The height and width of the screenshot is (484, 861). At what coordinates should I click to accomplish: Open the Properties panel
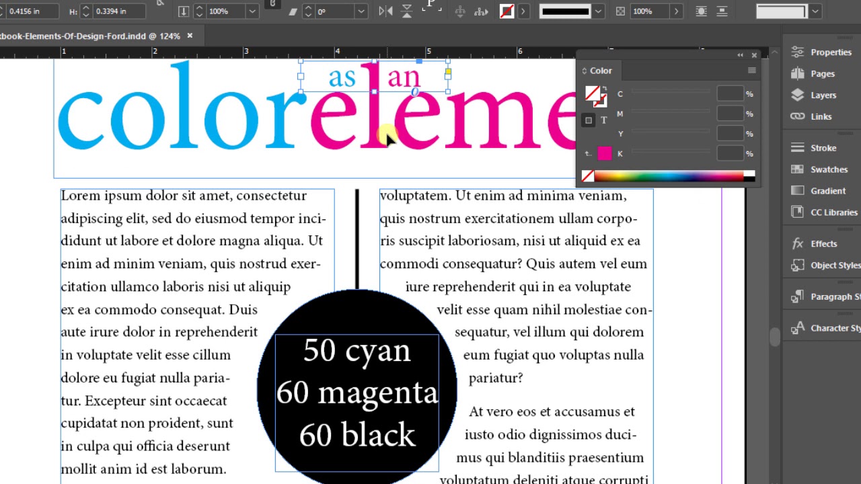click(821, 52)
